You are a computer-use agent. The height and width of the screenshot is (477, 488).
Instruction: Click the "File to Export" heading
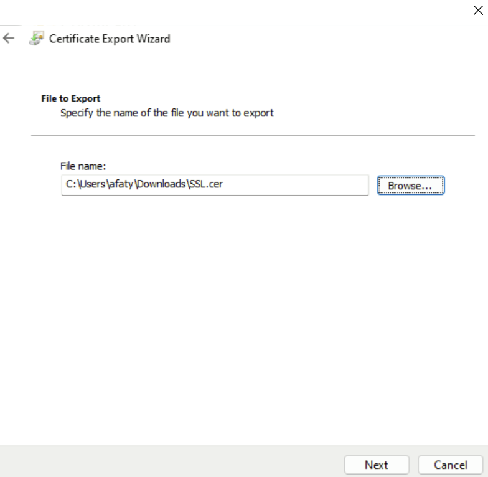pos(71,98)
